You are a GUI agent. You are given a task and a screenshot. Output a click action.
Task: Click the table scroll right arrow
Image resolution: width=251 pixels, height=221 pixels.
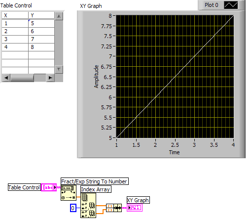tap(50, 78)
